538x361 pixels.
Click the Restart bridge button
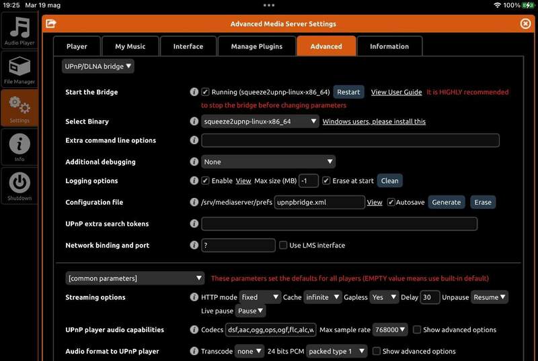(x=348, y=92)
